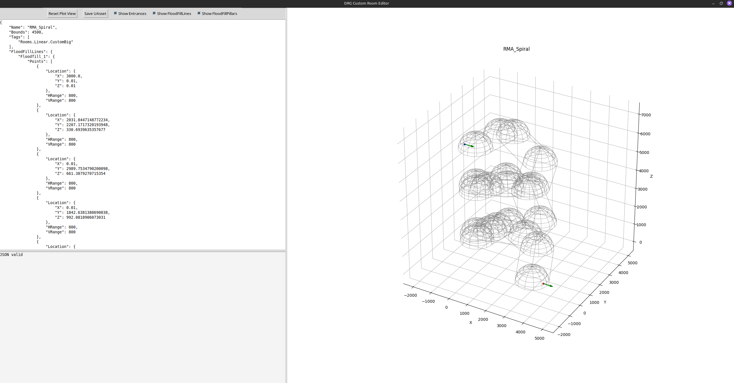Close the window with the purple X
This screenshot has width=734, height=383.
(x=729, y=3)
